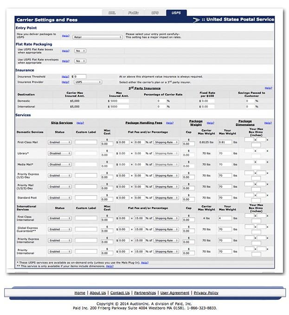Open the Flat Rate envelopes No dropdown

coord(80,61)
